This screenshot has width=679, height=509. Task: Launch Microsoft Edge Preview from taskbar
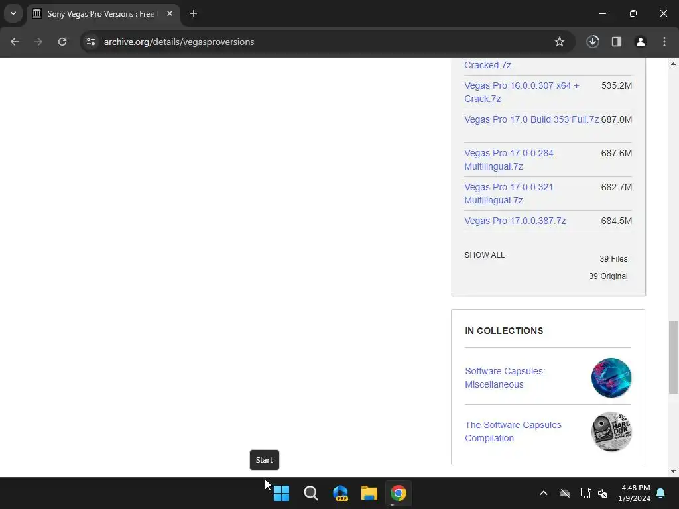[x=340, y=493]
